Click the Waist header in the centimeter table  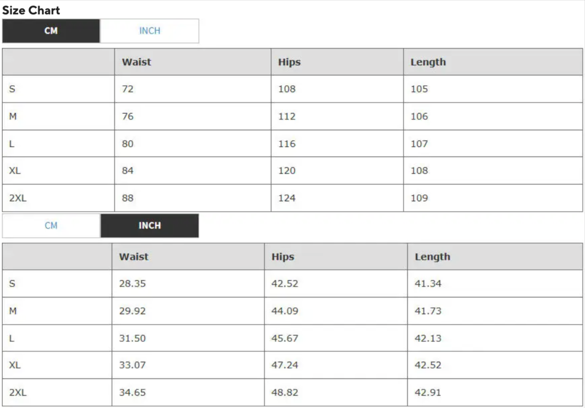click(137, 62)
